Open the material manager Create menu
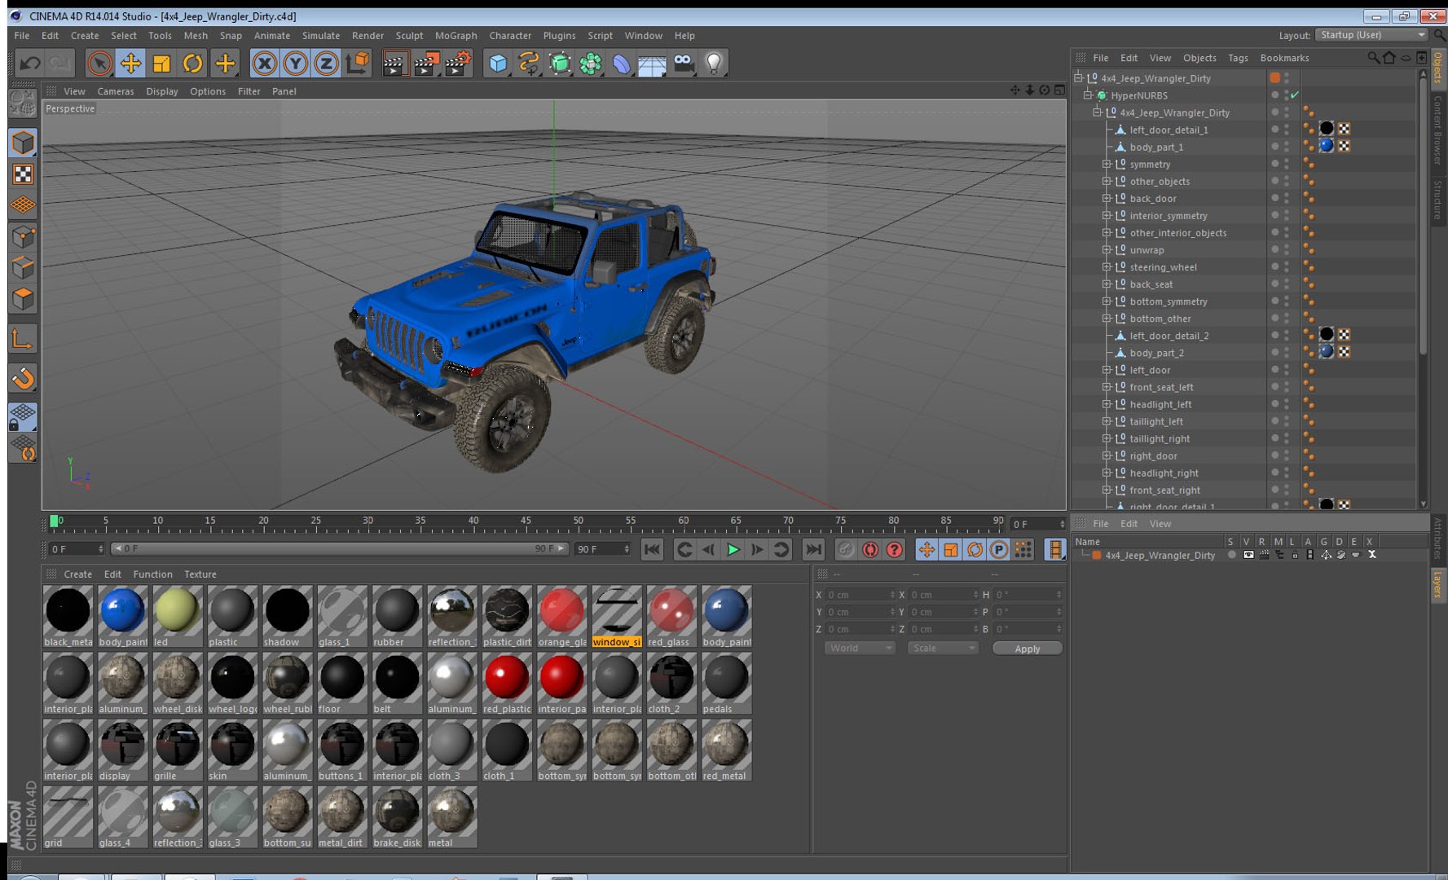 click(x=77, y=574)
